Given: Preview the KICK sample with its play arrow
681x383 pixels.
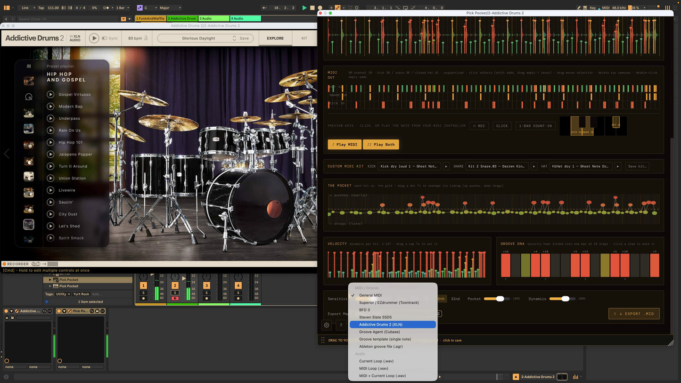Looking at the screenshot, I should [446, 166].
